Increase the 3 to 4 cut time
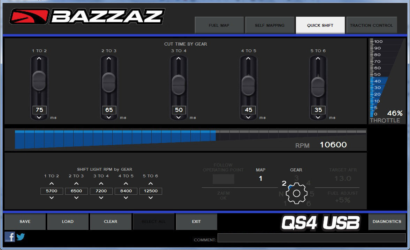 pos(179,59)
